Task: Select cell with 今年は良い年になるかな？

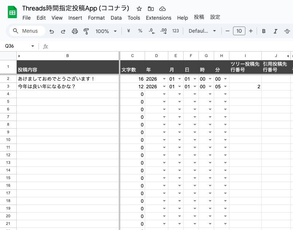Action: (x=68, y=86)
